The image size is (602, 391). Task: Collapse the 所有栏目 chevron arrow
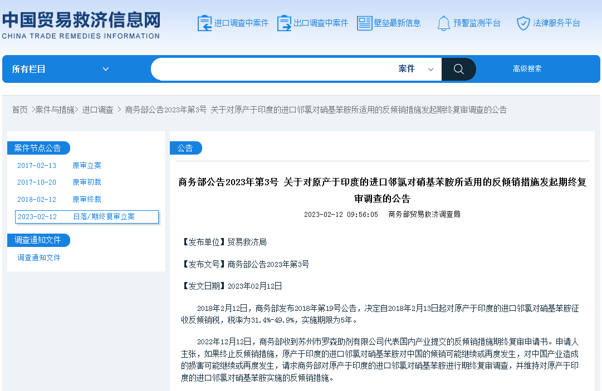pyautogui.click(x=106, y=68)
